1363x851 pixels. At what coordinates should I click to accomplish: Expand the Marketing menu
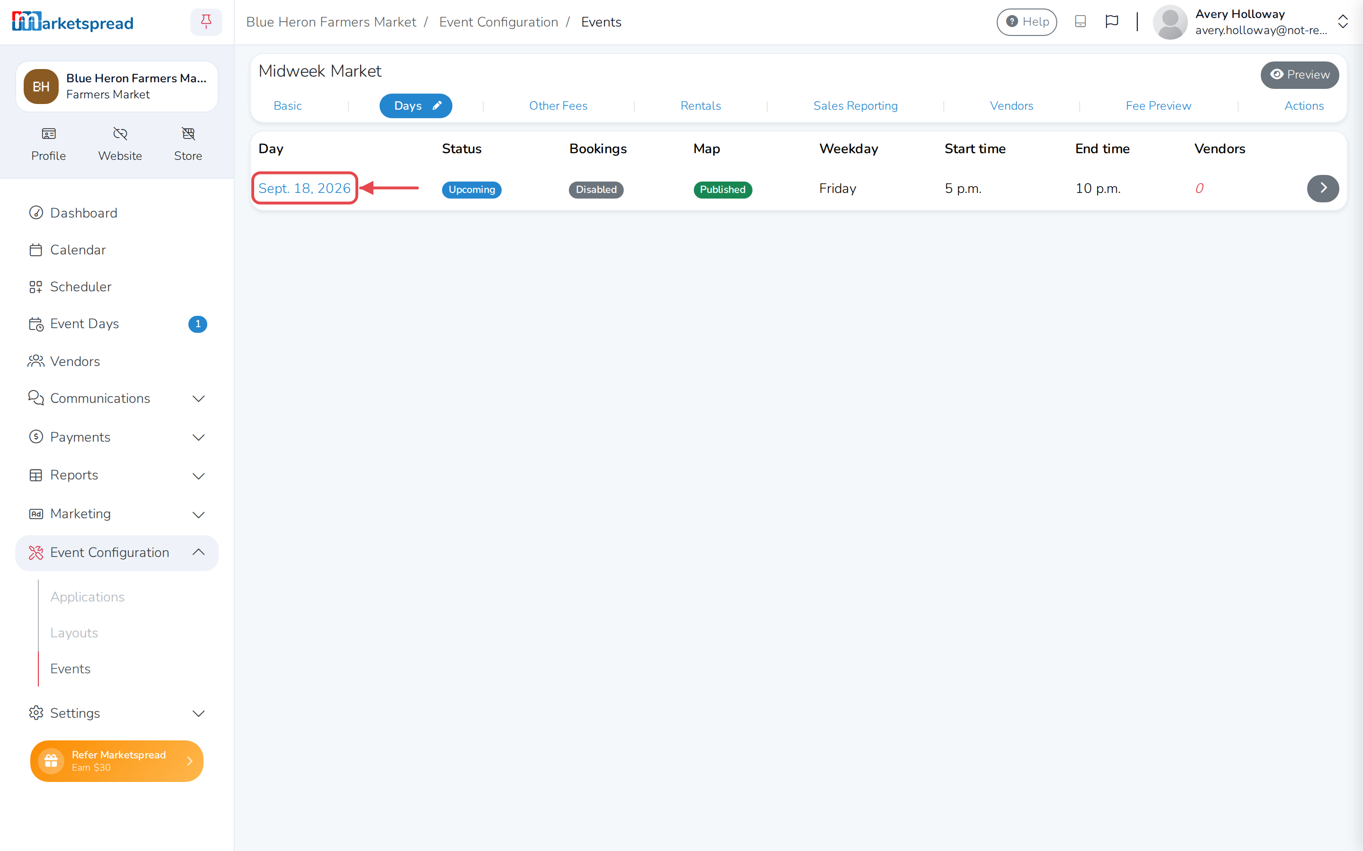coord(116,514)
